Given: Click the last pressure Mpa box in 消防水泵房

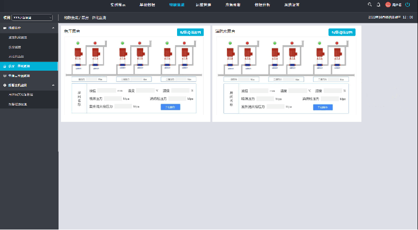Looking at the screenshot, I should (331, 79).
